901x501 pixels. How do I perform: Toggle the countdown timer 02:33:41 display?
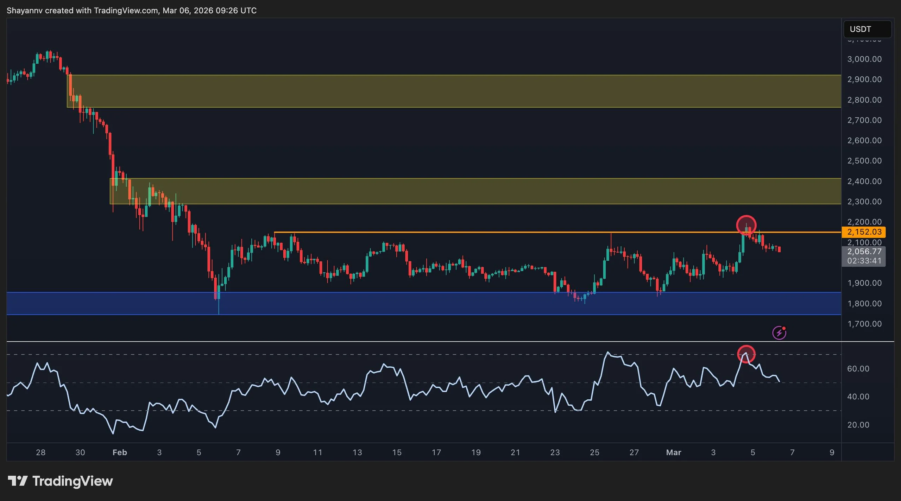[x=863, y=261]
